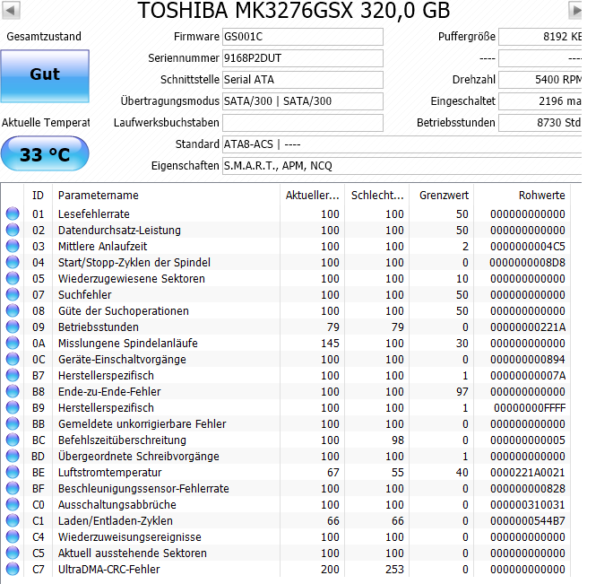This screenshot has width=613, height=584.
Task: Click the Übertragungsmodus field SATA/300
Action: click(303, 101)
